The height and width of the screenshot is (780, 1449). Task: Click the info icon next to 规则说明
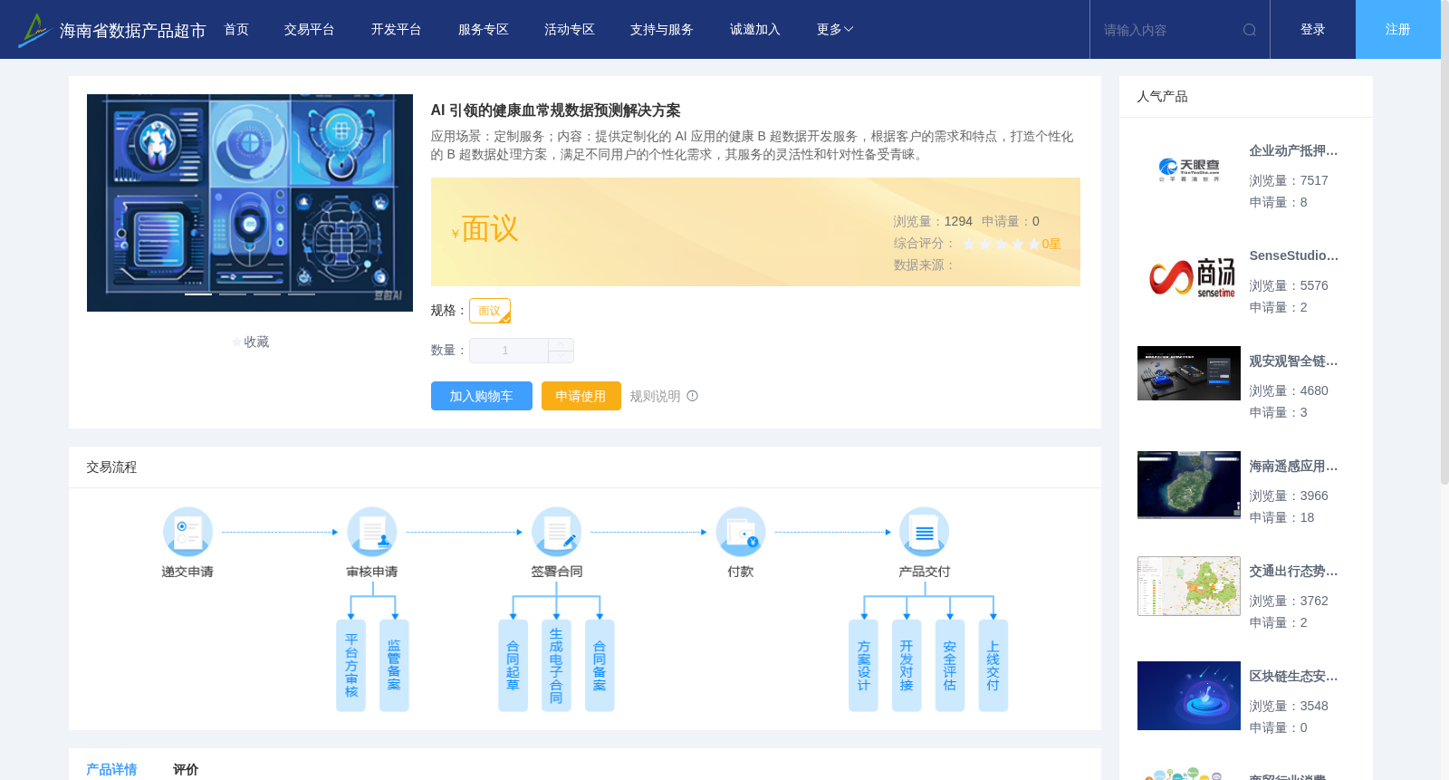click(x=693, y=396)
